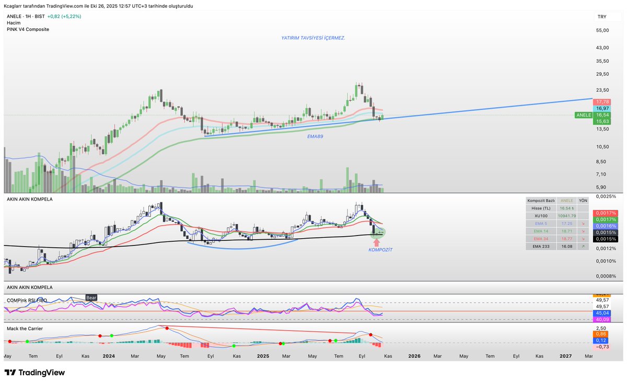Click the 17.25 table value

[x=566, y=224]
